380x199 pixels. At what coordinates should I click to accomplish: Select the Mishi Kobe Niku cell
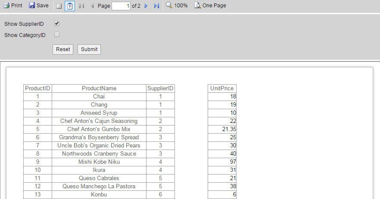coord(99,162)
